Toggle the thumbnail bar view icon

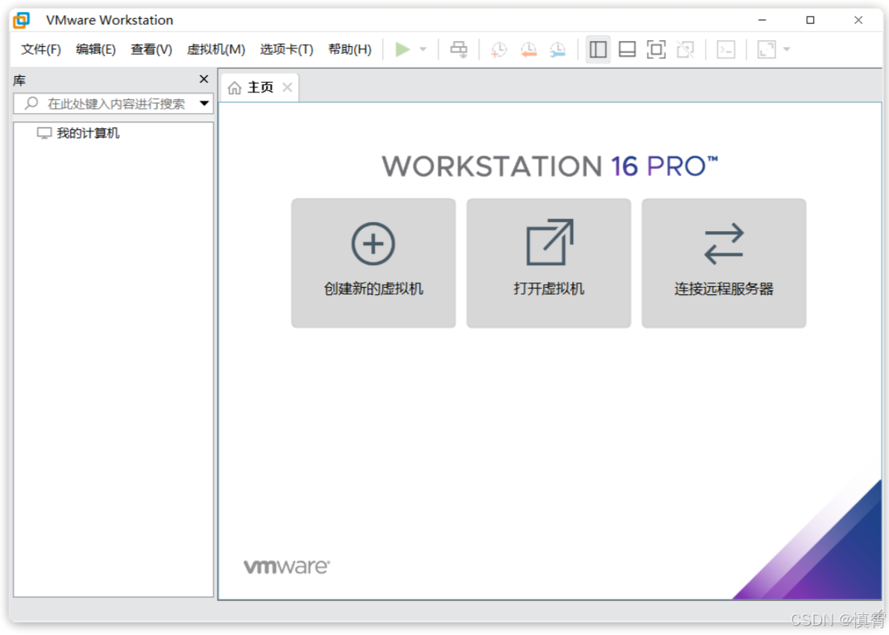(x=627, y=49)
